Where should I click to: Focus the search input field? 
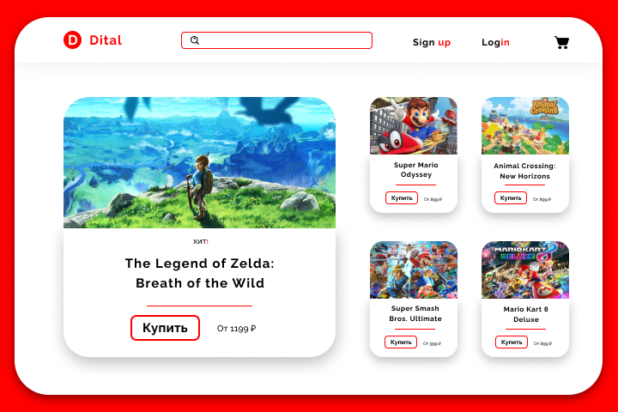[x=276, y=40]
